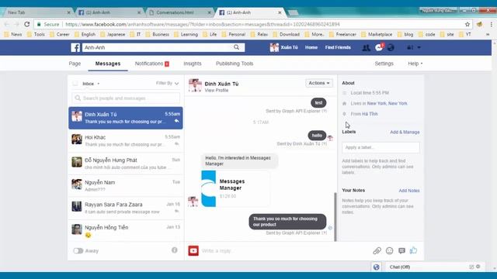The width and height of the screenshot is (497, 279).
Task: Click the Secure lock indicator
Action: tap(48, 24)
